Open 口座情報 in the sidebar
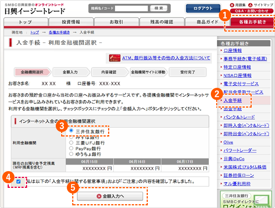 (x=233, y=51)
